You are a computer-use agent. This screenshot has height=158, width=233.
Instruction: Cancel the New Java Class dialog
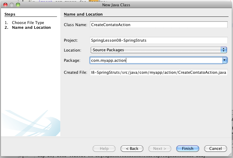[215, 148]
